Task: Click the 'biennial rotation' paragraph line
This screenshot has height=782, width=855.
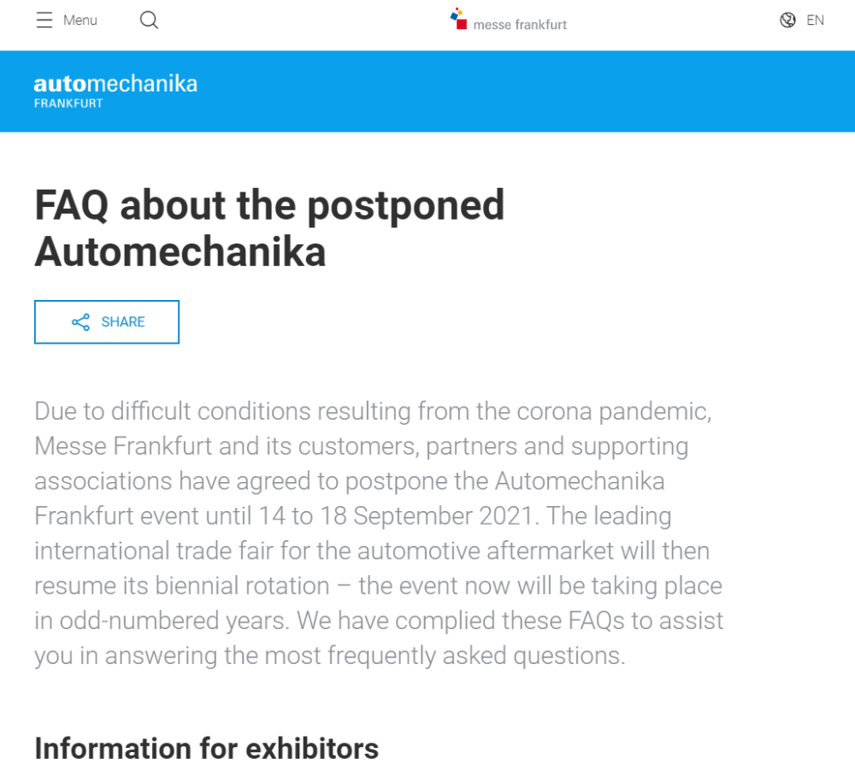Action: tap(379, 585)
